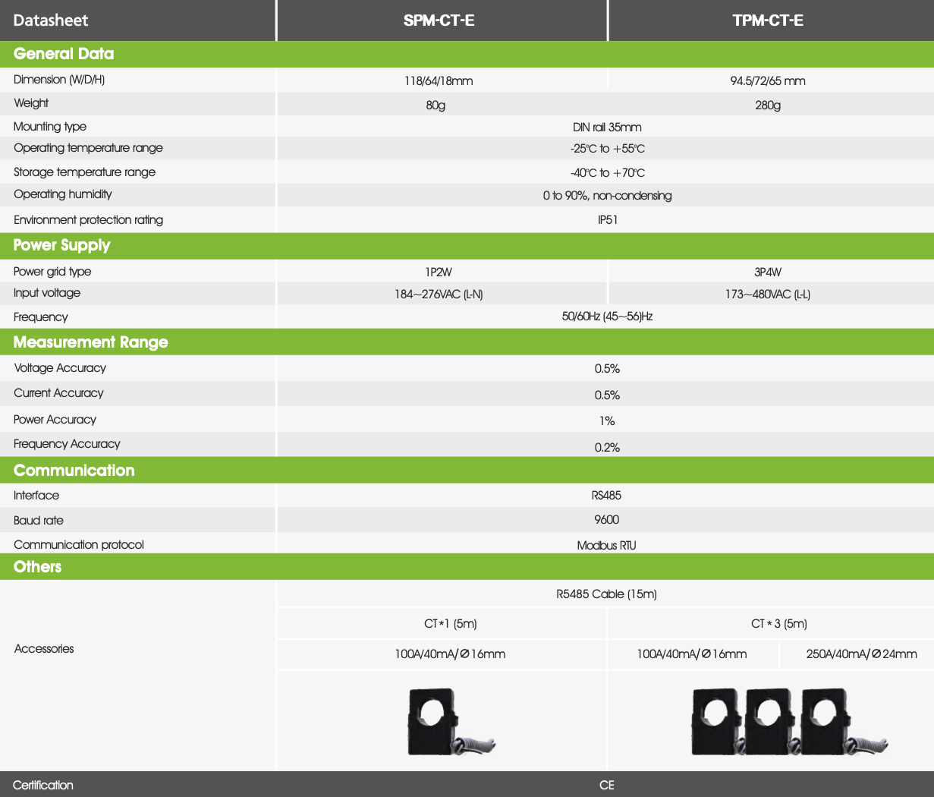Click the 0.5% Current Accuracy value

pyautogui.click(x=607, y=395)
